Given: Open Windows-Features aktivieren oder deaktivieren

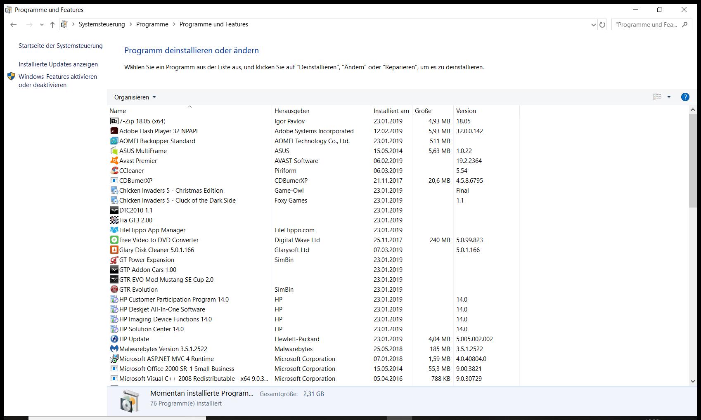Looking at the screenshot, I should 58,81.
